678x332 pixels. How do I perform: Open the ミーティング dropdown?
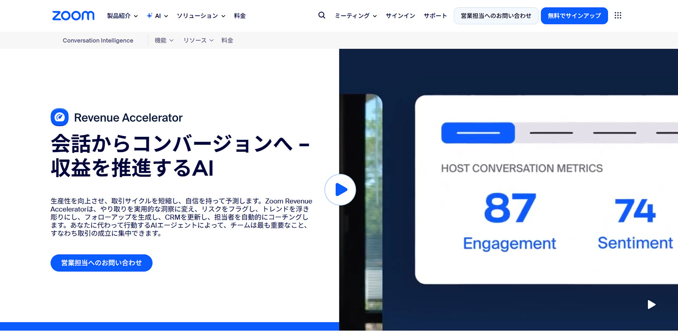coord(356,16)
